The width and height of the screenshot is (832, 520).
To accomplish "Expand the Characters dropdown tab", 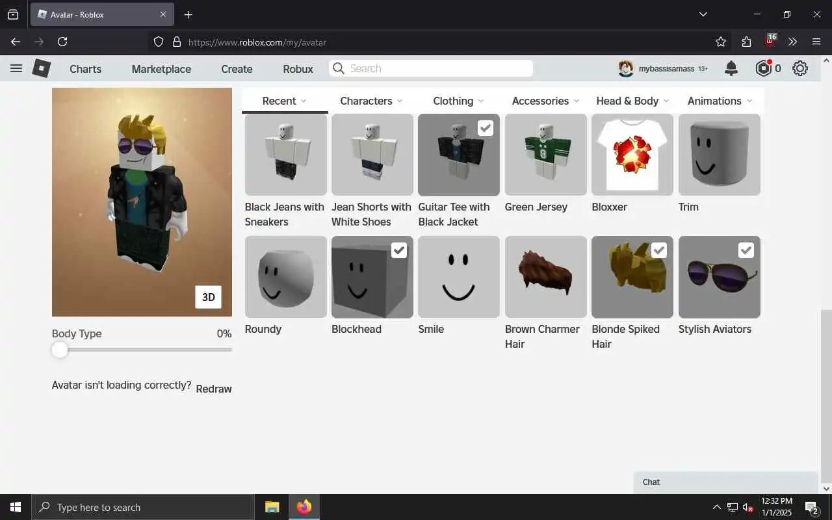I will click(371, 101).
